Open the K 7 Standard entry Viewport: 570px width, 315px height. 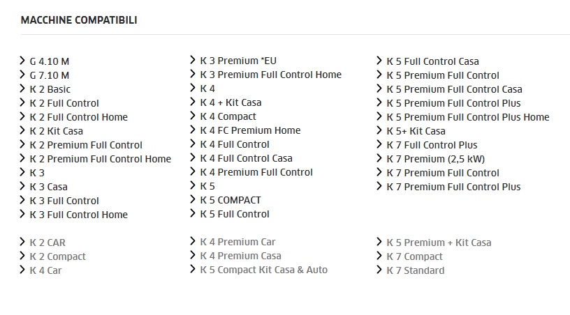[415, 270]
